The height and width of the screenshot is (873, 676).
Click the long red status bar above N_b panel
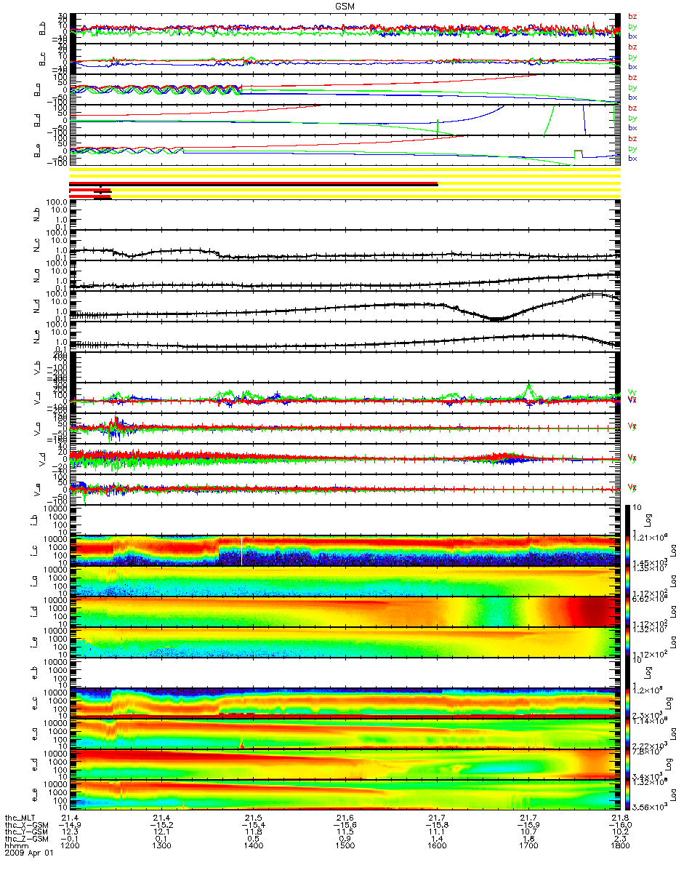click(254, 184)
